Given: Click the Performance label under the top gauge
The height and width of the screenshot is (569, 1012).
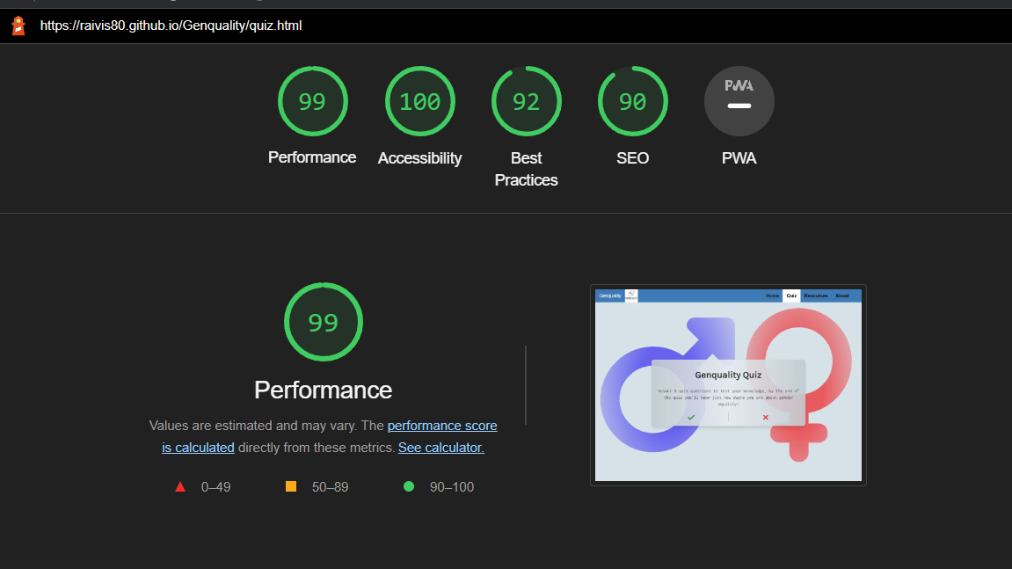Looking at the screenshot, I should pos(312,157).
